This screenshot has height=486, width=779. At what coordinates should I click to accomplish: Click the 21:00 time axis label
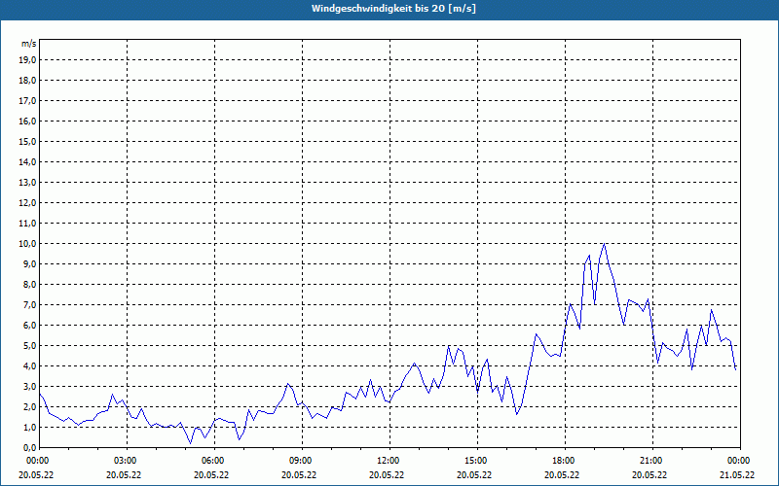[652, 461]
